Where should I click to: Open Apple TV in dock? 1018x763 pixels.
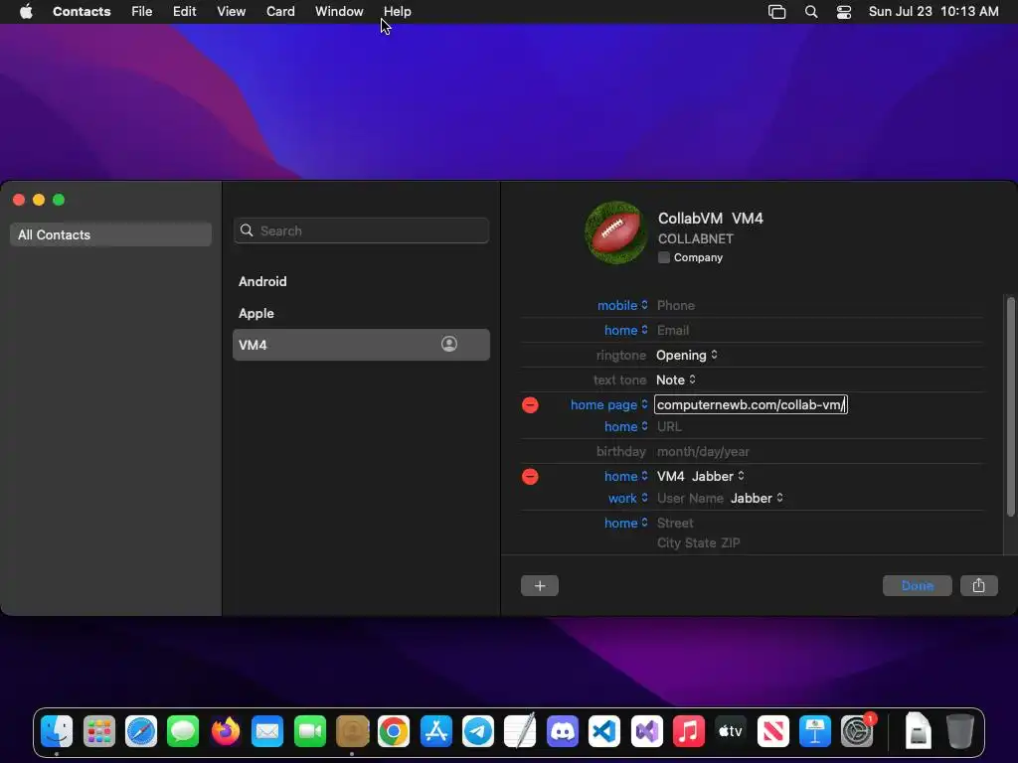(x=731, y=731)
